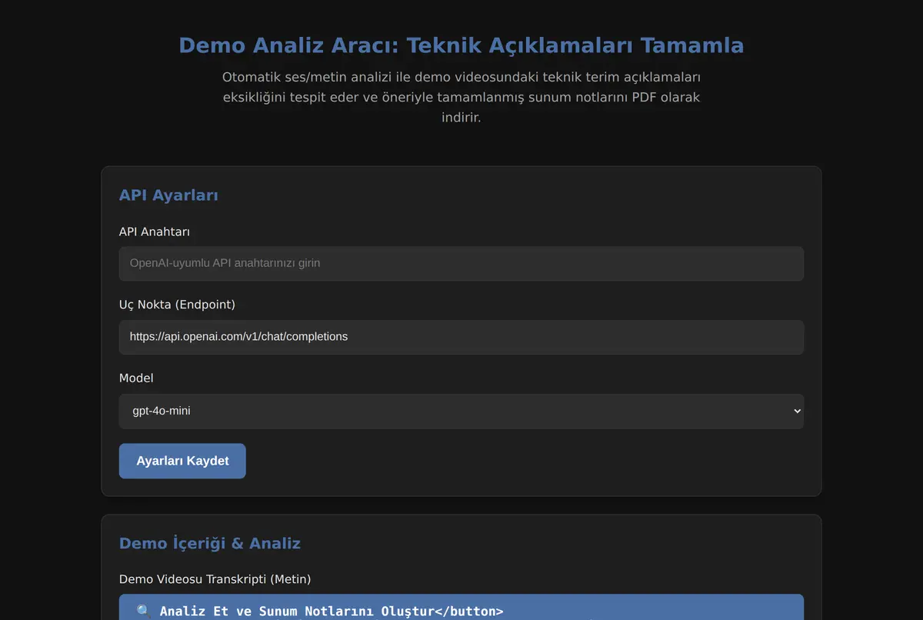This screenshot has width=923, height=620.
Task: Click the page title Demo Analiz Aracı
Action: (461, 45)
